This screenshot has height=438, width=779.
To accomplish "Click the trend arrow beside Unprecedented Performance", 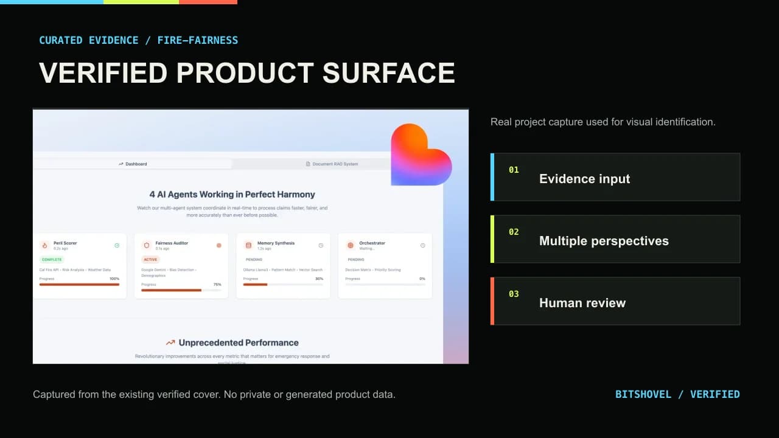I will pyautogui.click(x=170, y=342).
